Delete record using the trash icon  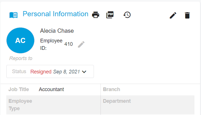pos(187,15)
